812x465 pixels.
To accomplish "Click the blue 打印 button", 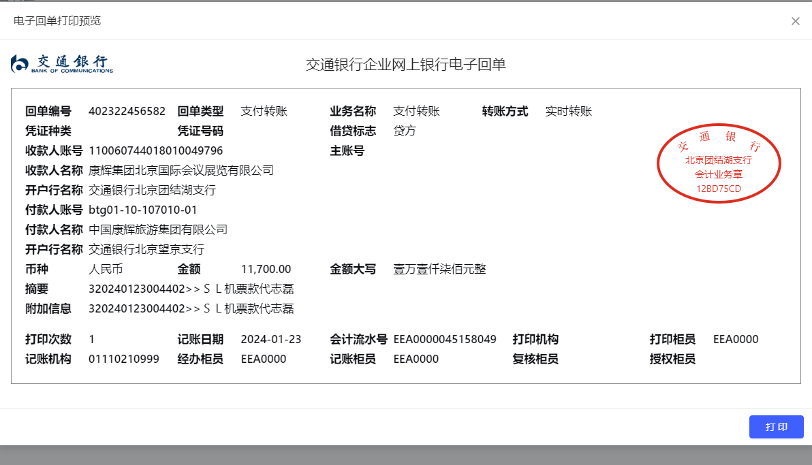I will click(776, 427).
